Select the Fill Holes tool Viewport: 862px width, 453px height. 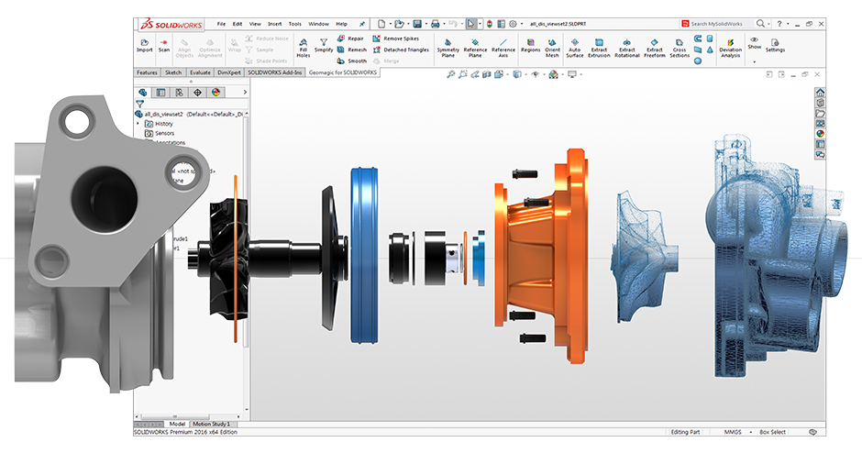(x=304, y=47)
